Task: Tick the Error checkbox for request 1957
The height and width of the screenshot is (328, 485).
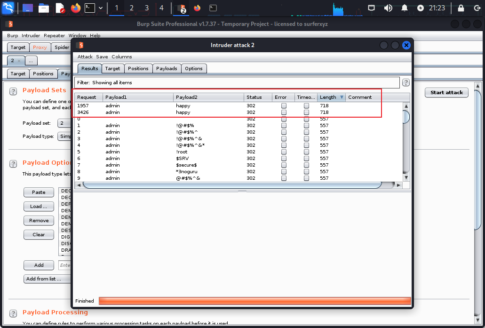Action: [284, 106]
